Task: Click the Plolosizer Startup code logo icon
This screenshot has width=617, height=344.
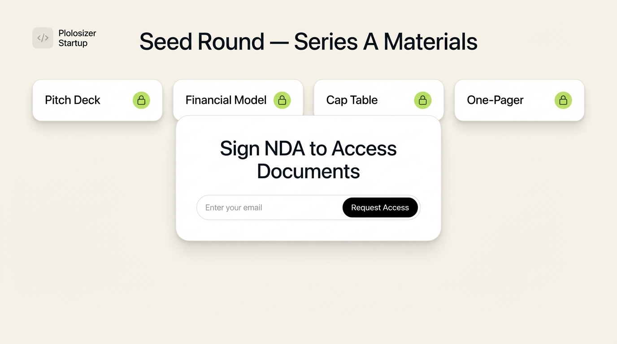Action: pyautogui.click(x=43, y=38)
